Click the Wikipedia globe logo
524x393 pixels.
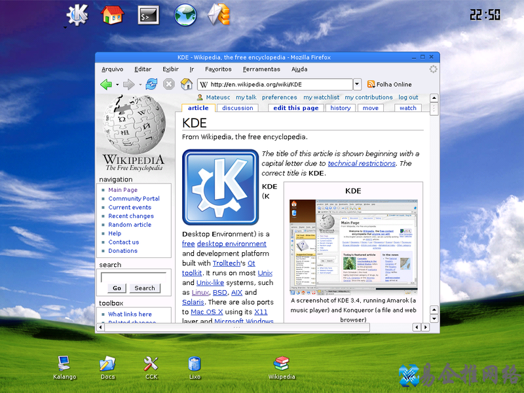(134, 132)
